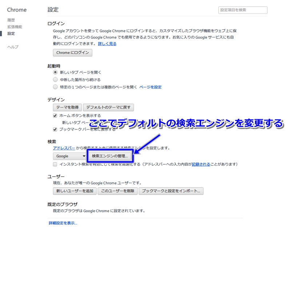
Task: Open the Google search engine dropdown
Action: tap(70, 156)
